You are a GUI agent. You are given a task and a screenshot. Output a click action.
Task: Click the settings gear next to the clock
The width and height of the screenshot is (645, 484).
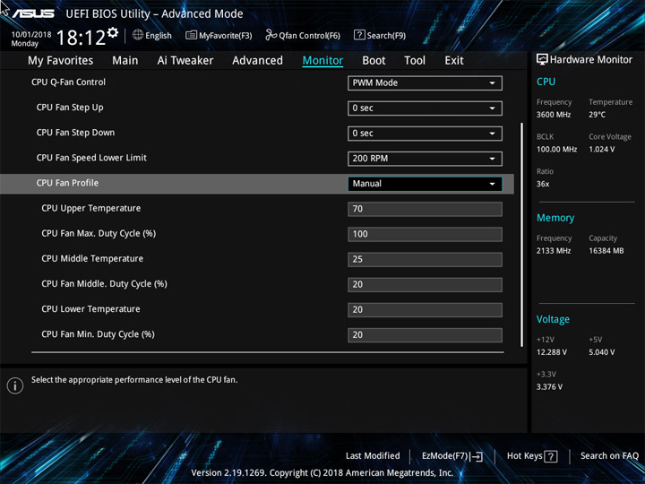[113, 32]
